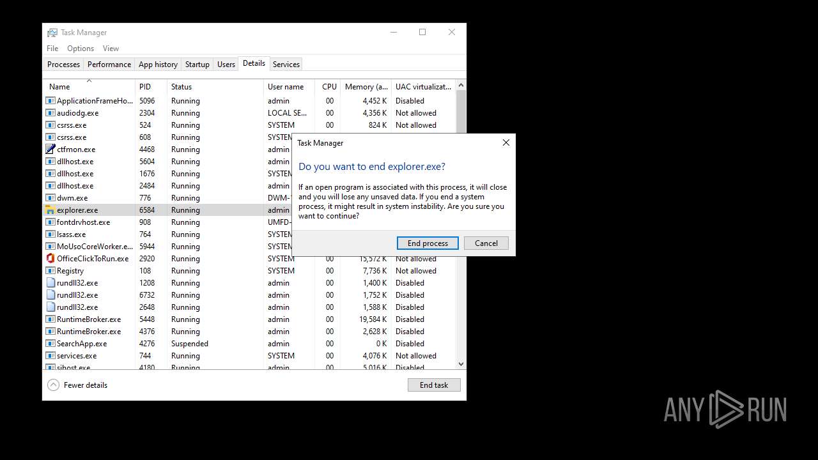Collapse with the Fewer details arrow
Viewport: 818px width, 460px height.
point(54,385)
